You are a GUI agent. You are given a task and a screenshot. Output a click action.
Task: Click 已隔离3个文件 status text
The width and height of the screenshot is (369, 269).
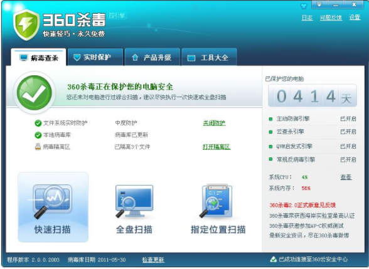[132, 147]
